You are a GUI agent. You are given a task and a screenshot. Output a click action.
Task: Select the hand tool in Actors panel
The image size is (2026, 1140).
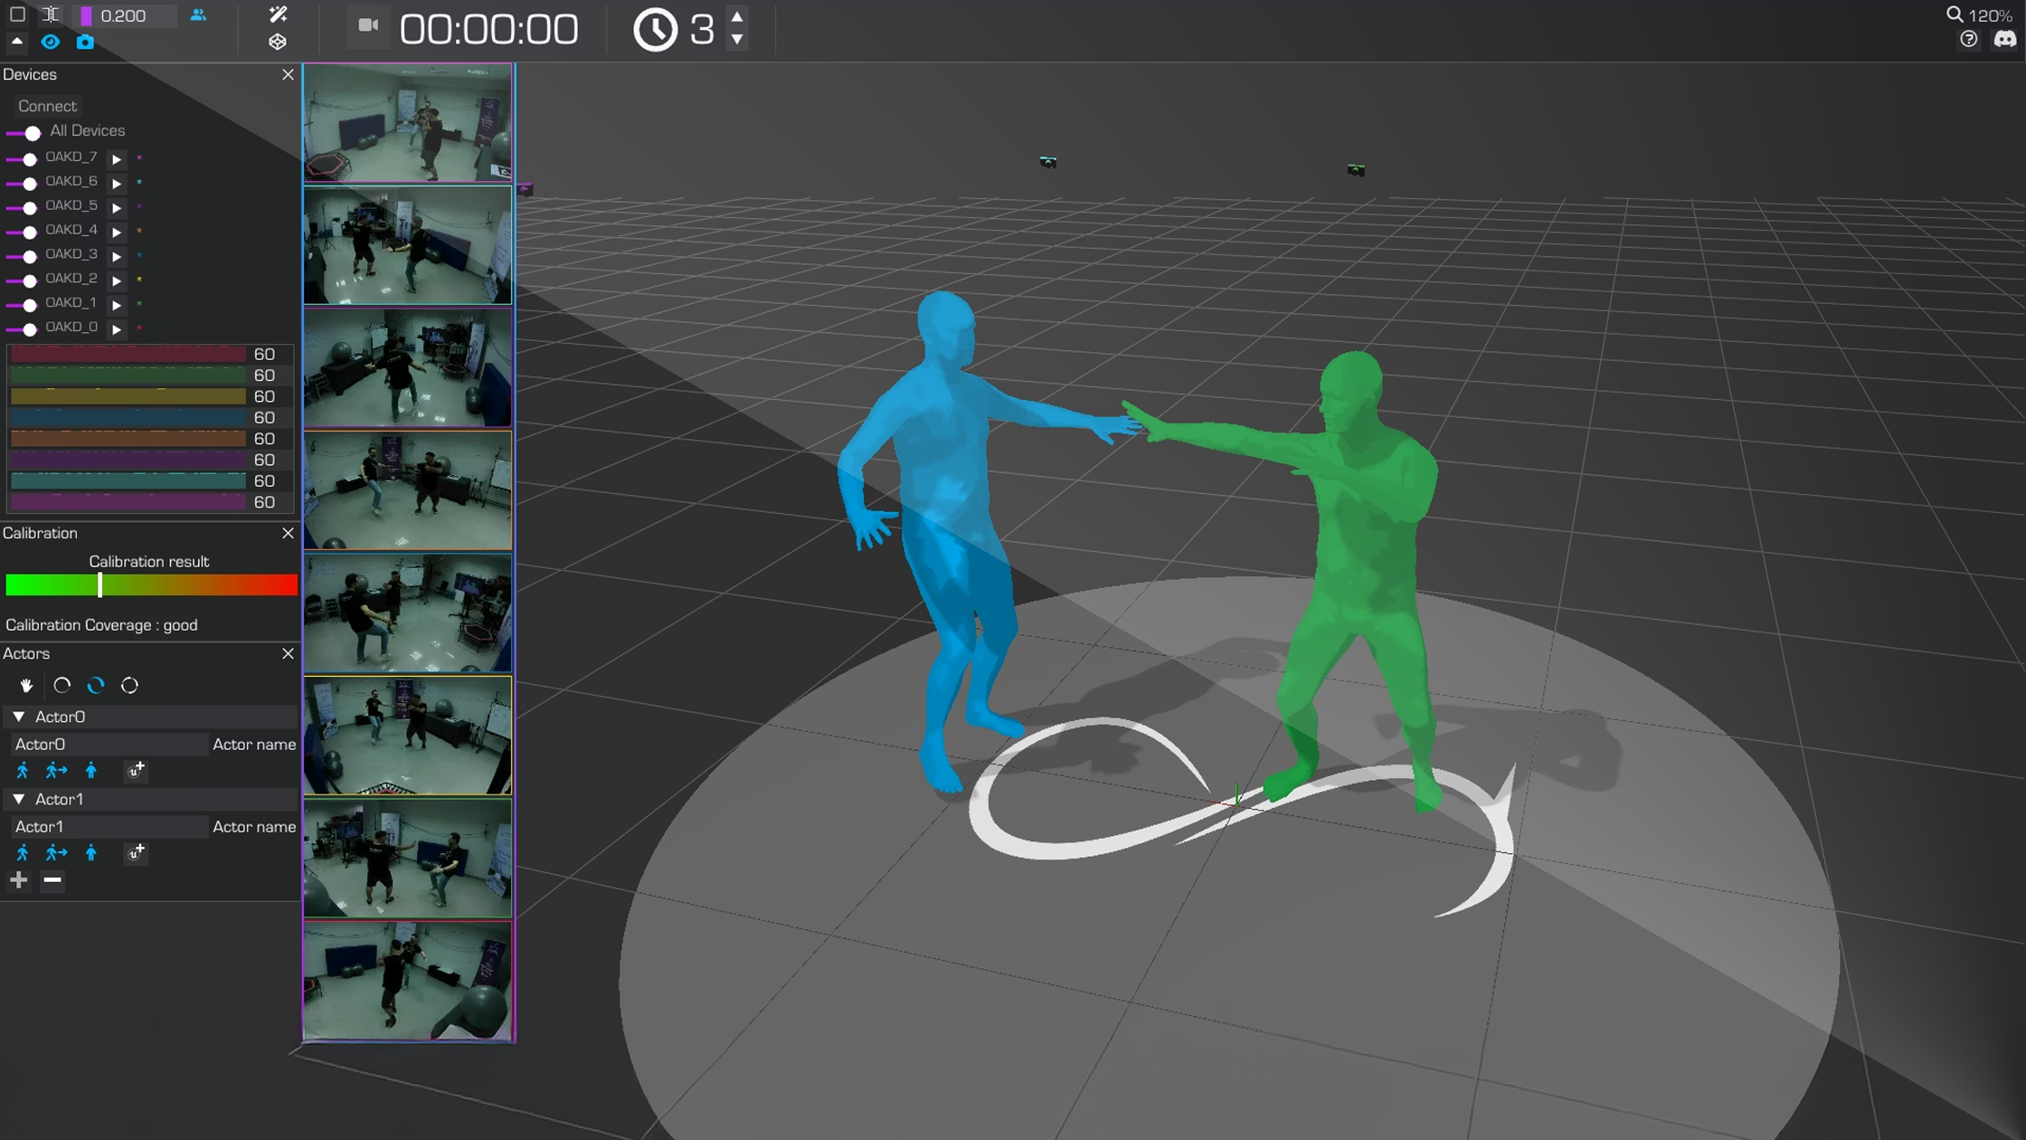pos(26,686)
